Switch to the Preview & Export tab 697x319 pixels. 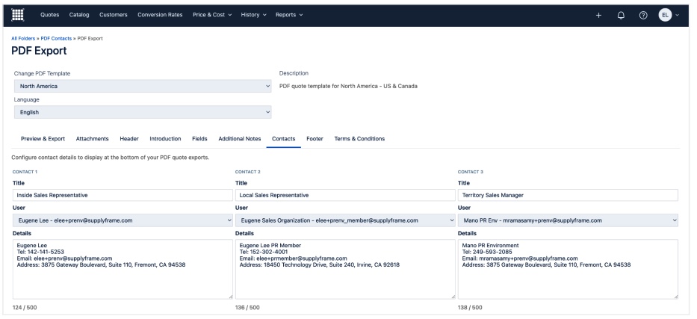pos(43,138)
